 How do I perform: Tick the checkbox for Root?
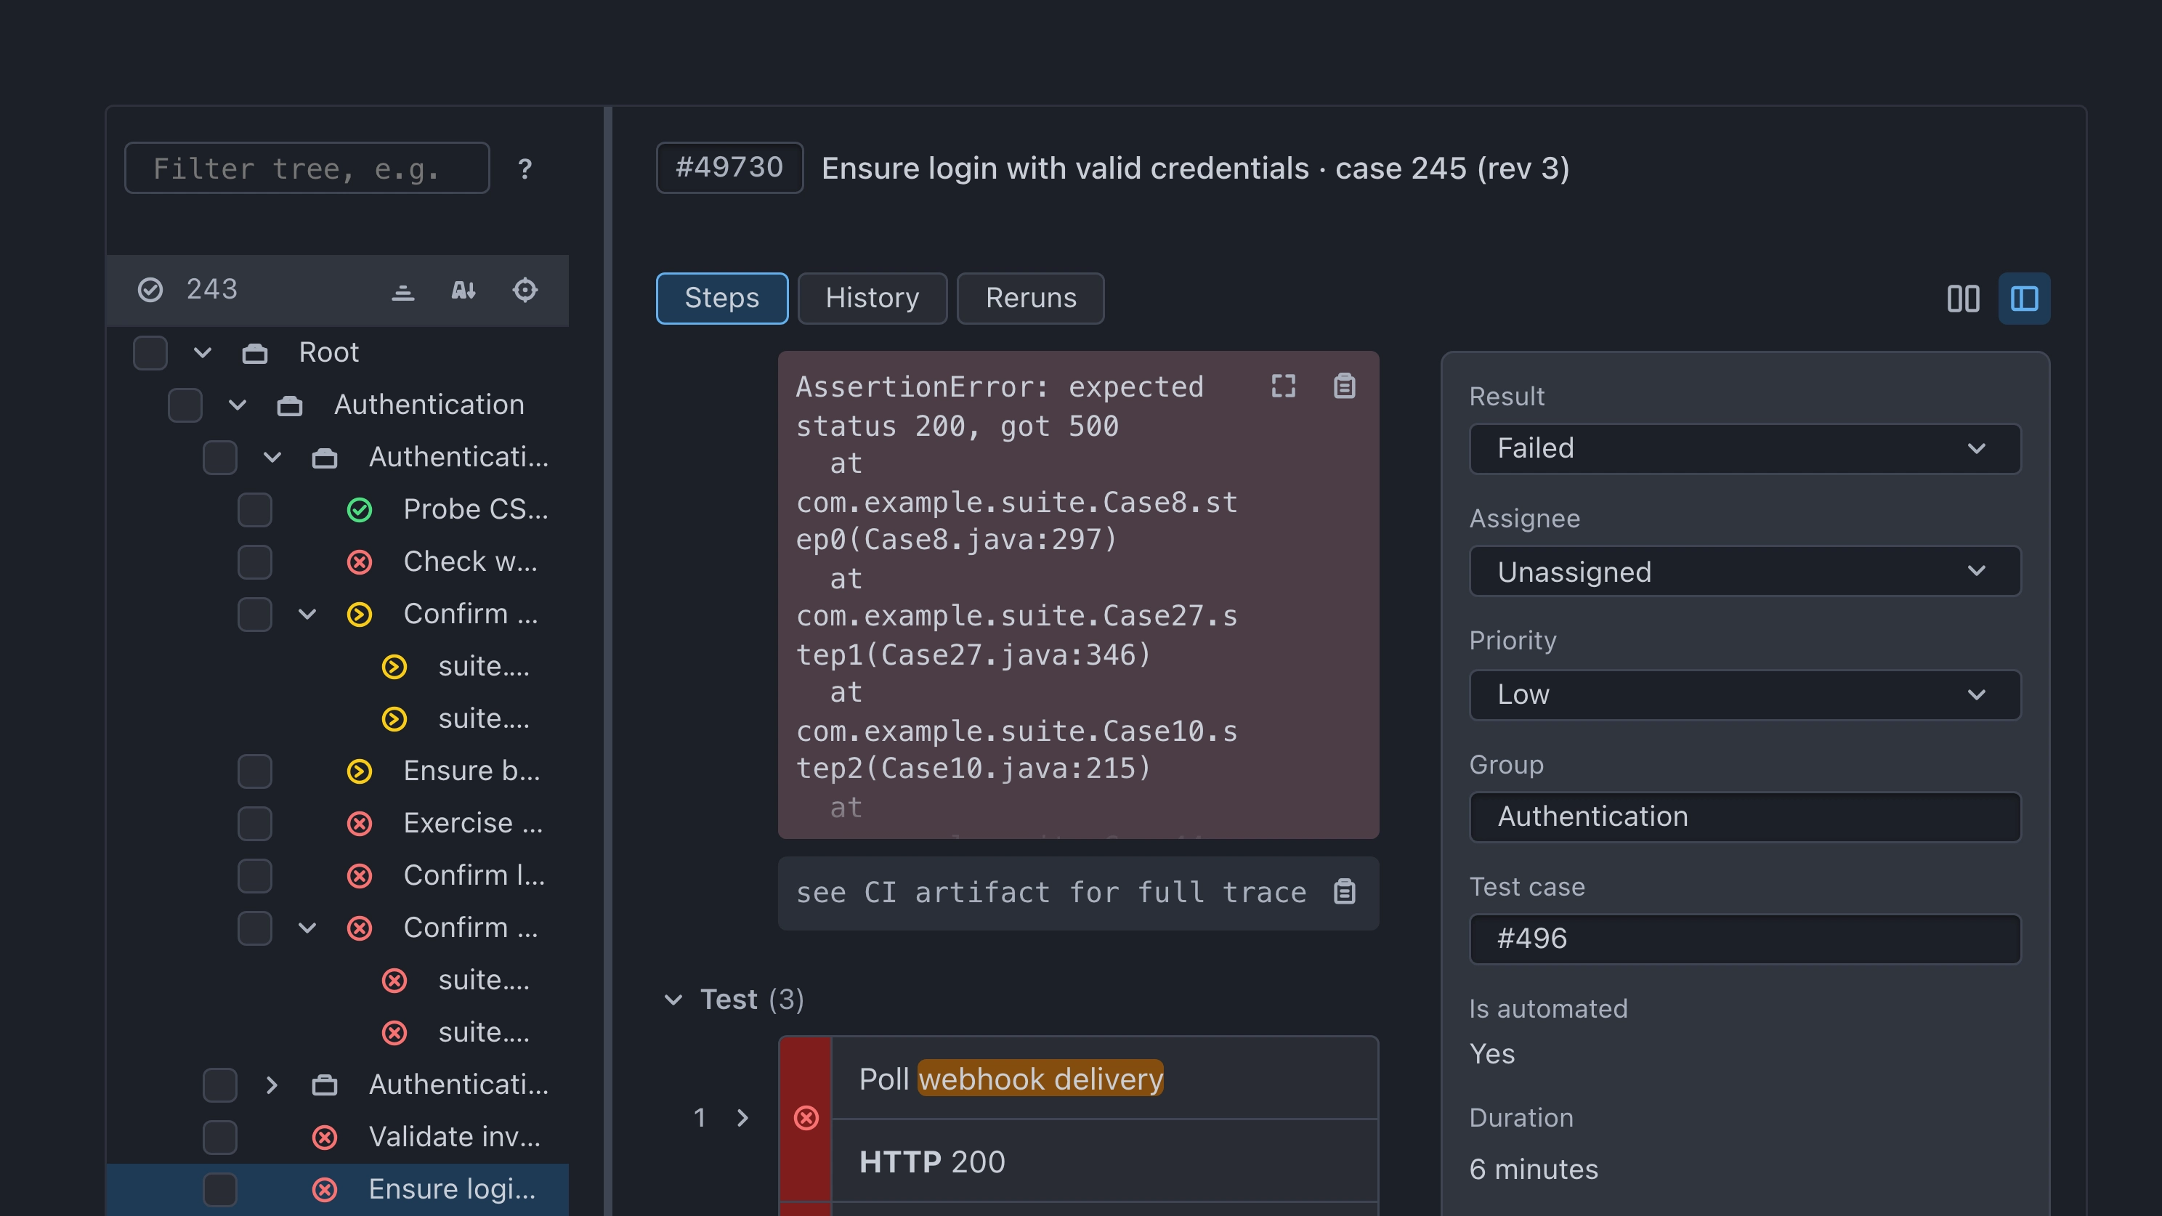[x=150, y=352]
